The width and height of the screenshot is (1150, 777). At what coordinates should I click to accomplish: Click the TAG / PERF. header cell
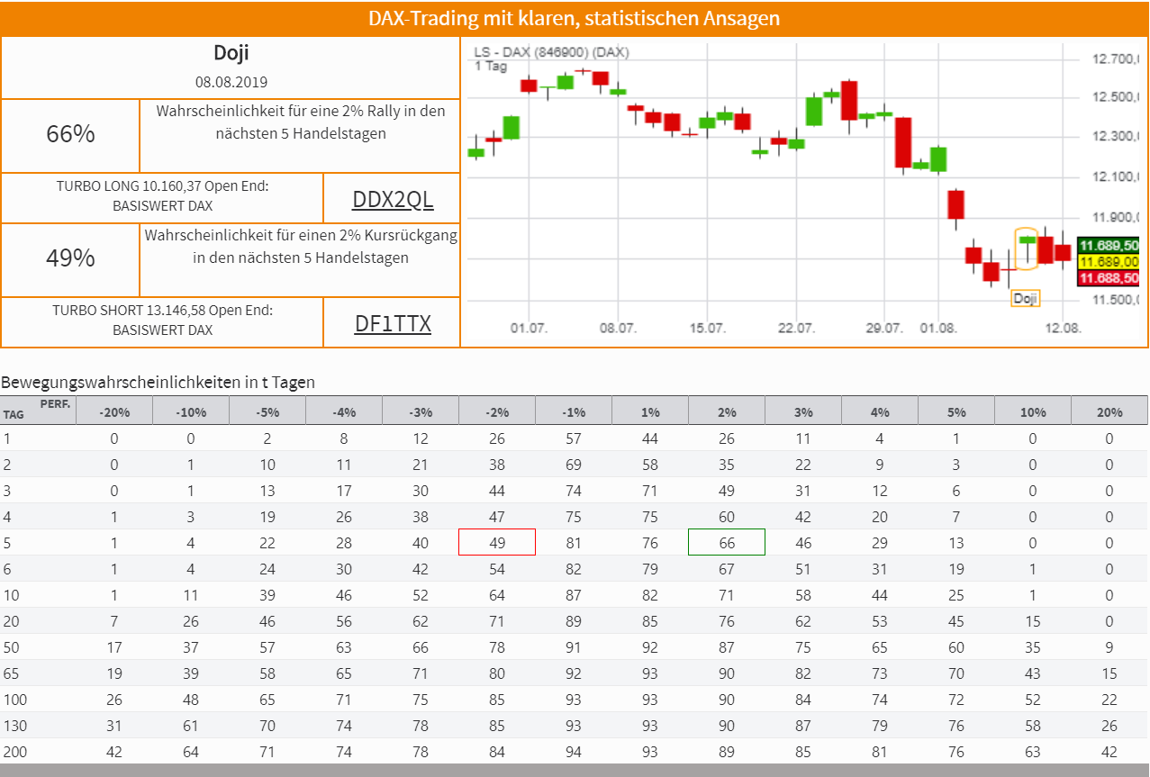tap(38, 410)
